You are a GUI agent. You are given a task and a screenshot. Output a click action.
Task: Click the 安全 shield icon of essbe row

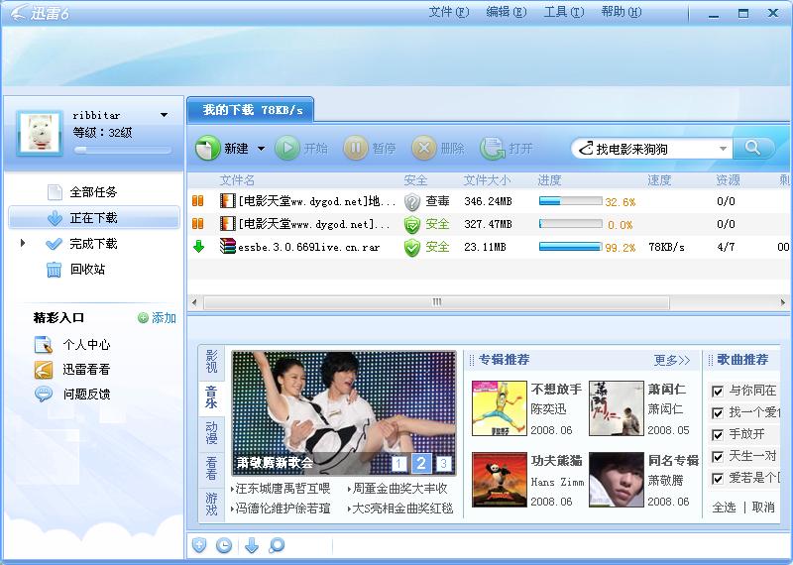[x=412, y=248]
